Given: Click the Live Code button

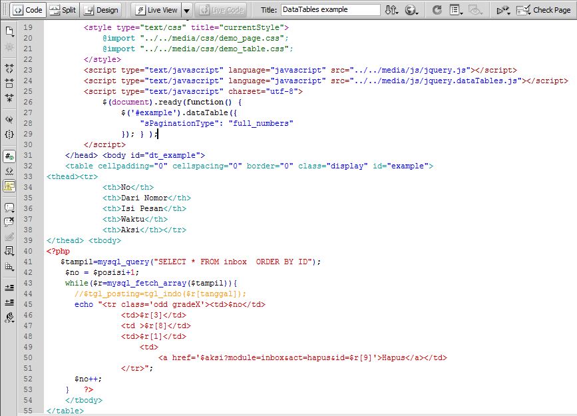Looking at the screenshot, I should [x=222, y=10].
